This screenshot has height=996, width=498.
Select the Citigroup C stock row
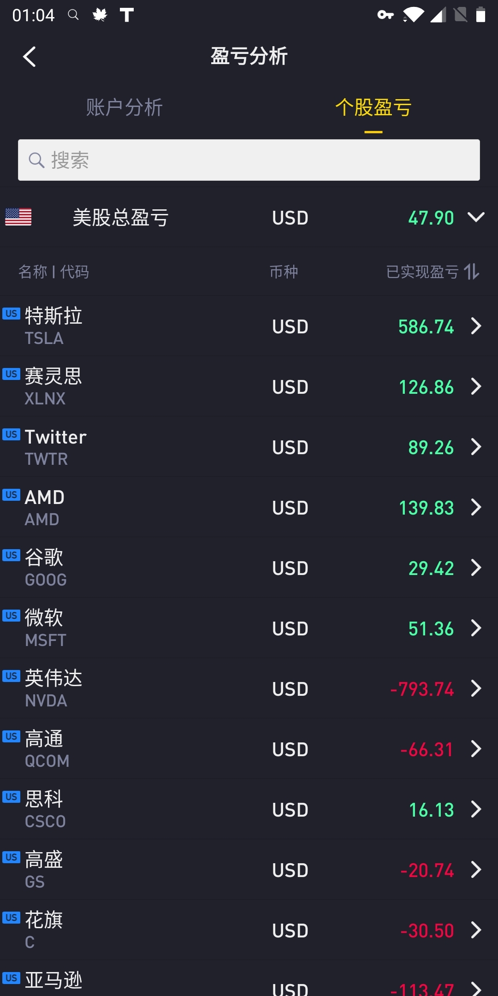(x=249, y=930)
